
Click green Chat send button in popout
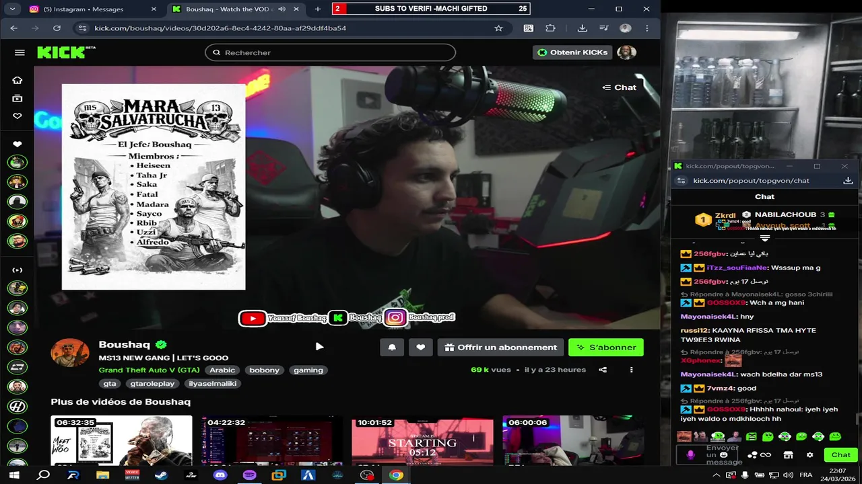(x=840, y=455)
